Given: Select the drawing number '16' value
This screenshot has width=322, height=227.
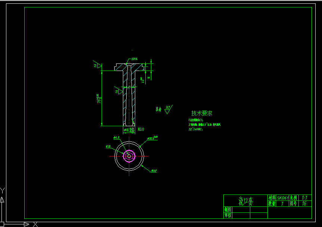Looking at the screenshot, I should pyautogui.click(x=304, y=203).
